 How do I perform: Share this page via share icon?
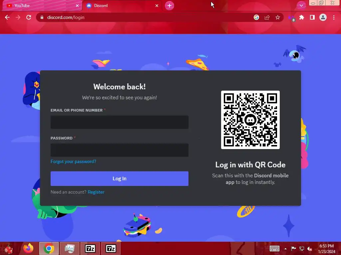[x=267, y=17]
